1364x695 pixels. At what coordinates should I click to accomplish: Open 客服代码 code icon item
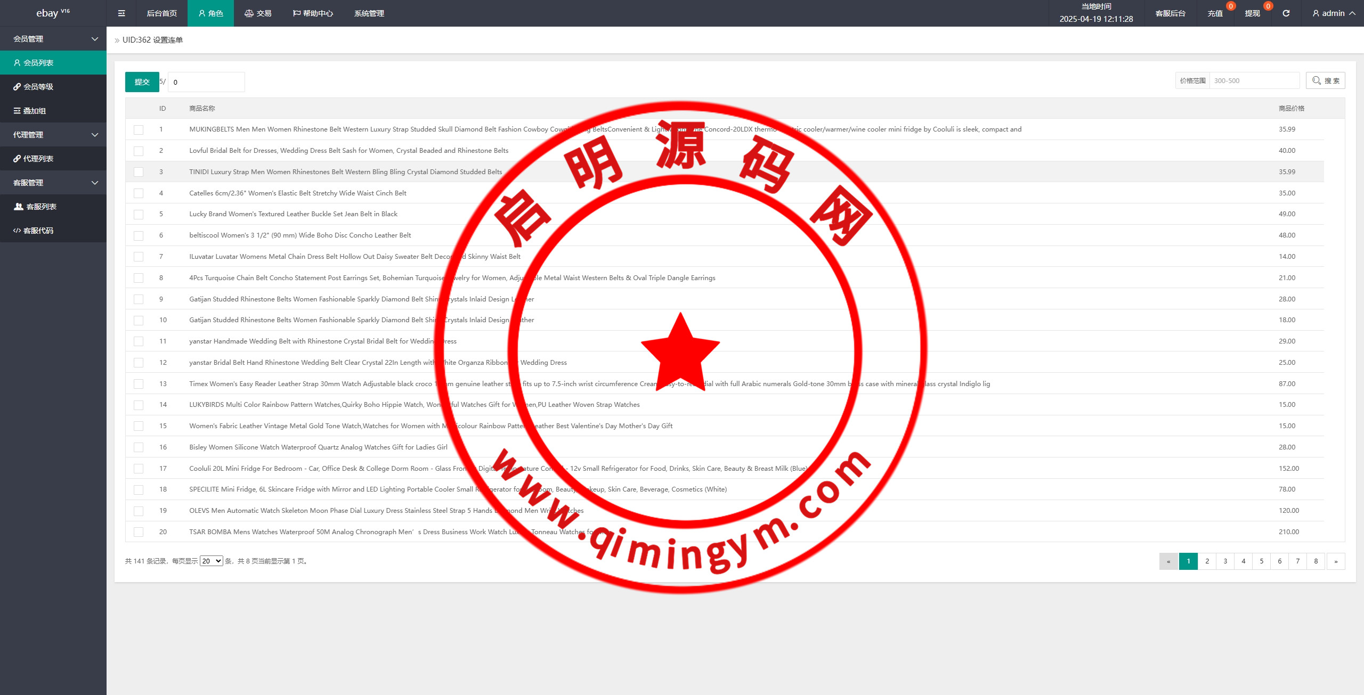pyautogui.click(x=38, y=231)
